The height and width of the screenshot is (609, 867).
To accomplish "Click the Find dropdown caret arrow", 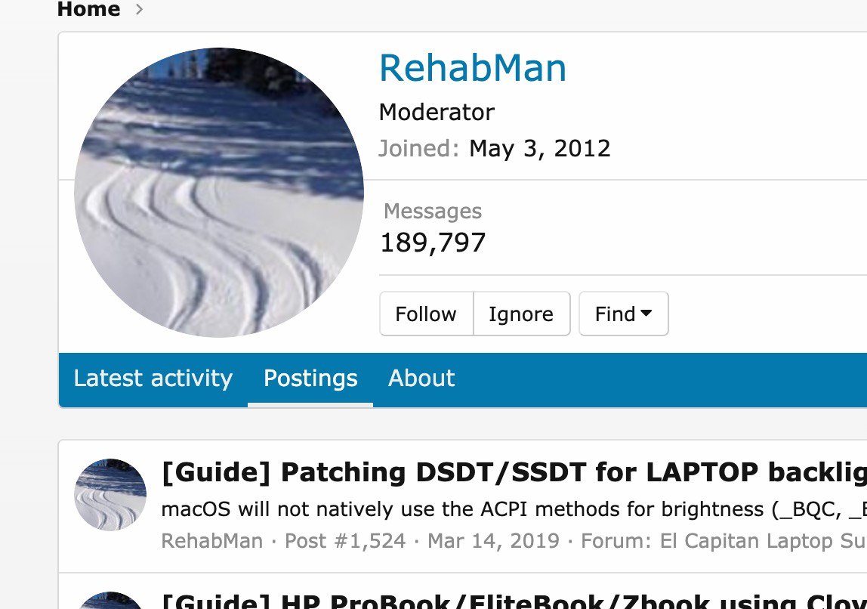I will [x=646, y=313].
